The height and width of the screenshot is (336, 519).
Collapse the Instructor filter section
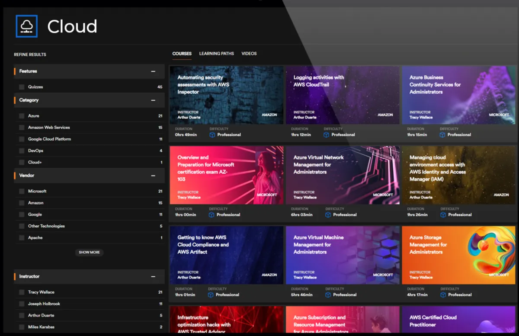click(153, 277)
